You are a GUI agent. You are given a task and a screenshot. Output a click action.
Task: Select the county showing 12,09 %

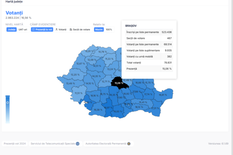click(x=92, y=60)
